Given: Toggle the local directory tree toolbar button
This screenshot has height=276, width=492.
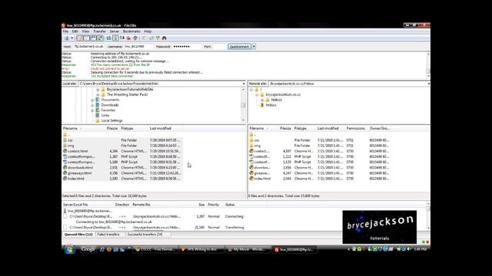Looking at the screenshot, I should [87, 38].
